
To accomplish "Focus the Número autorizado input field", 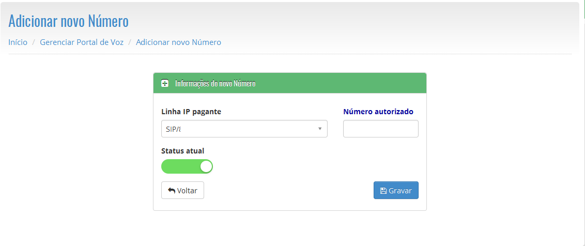I will click(x=380, y=129).
